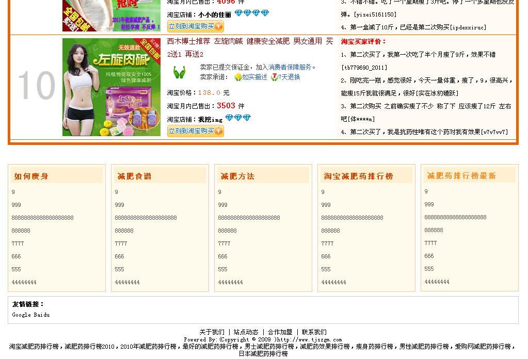Open 站点动态 in the footer
The image size is (528, 359).
click(246, 332)
